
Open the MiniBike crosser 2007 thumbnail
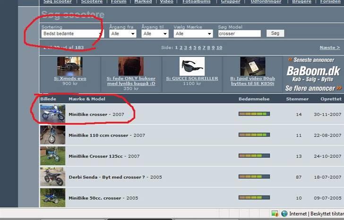(52, 114)
